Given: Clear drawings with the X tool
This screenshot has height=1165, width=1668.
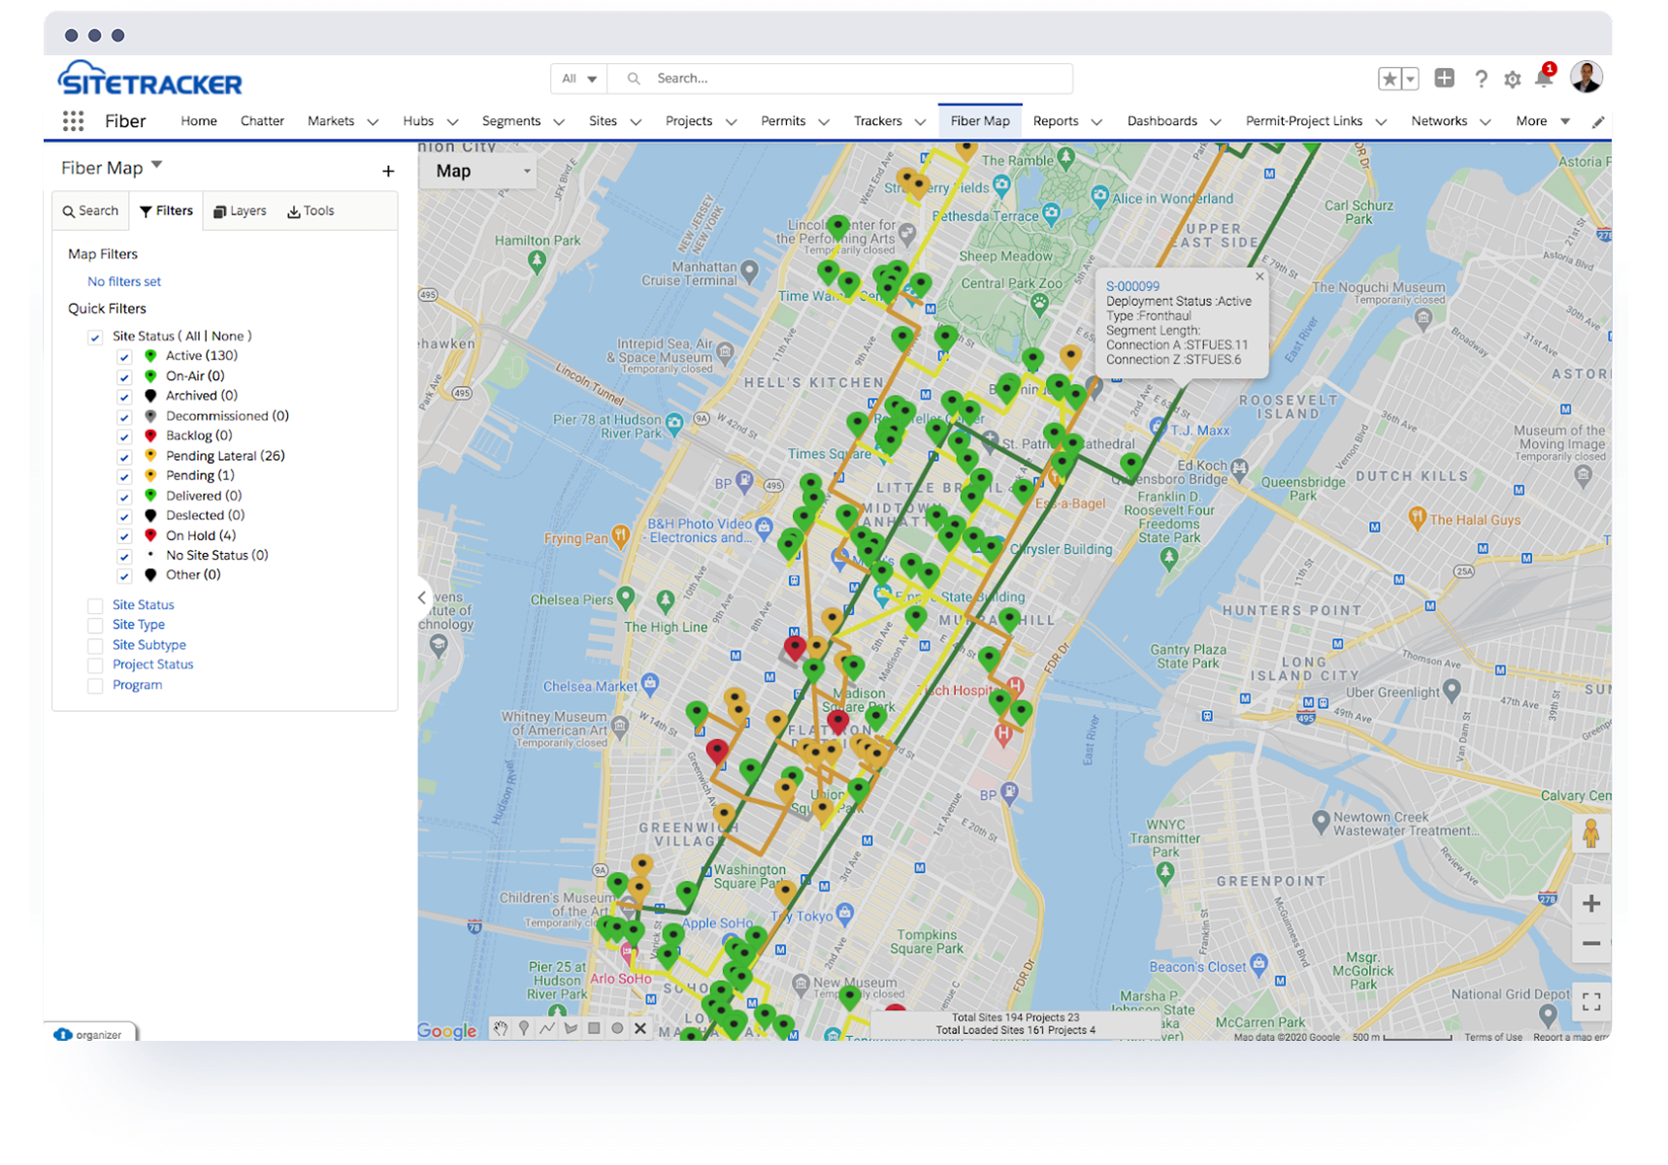Looking at the screenshot, I should click(640, 1028).
